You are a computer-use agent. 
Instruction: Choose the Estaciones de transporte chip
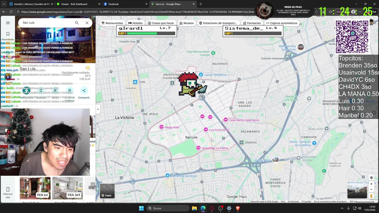tap(218, 23)
